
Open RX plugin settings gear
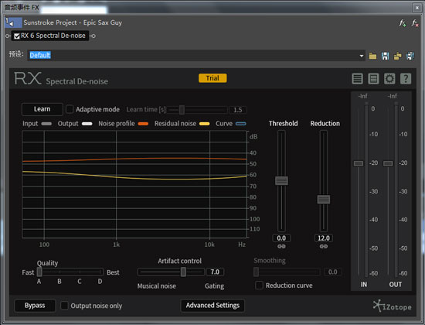[x=389, y=79]
